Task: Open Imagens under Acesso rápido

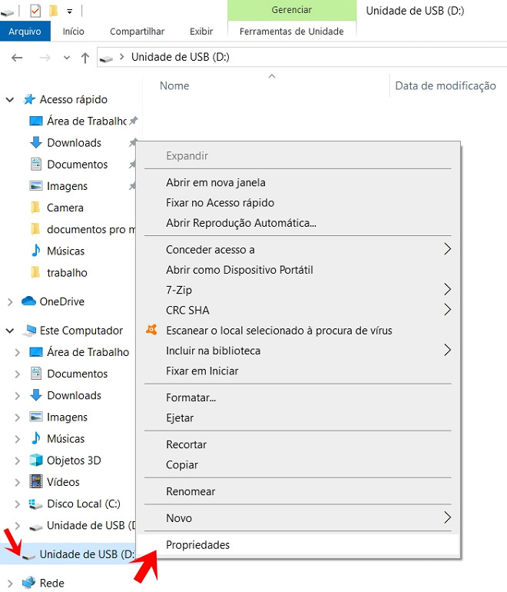Action: (67, 186)
